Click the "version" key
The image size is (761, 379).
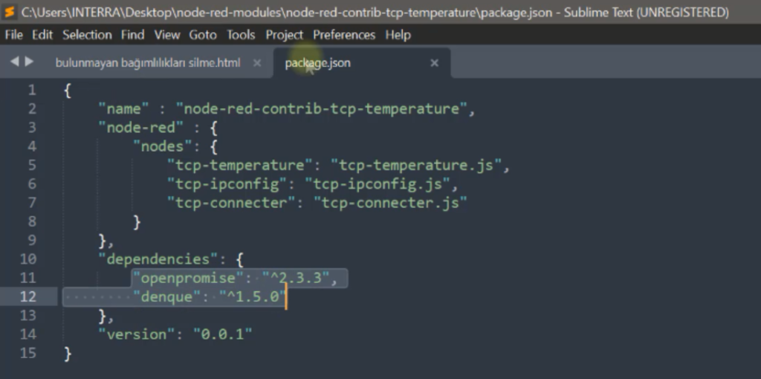pos(137,334)
